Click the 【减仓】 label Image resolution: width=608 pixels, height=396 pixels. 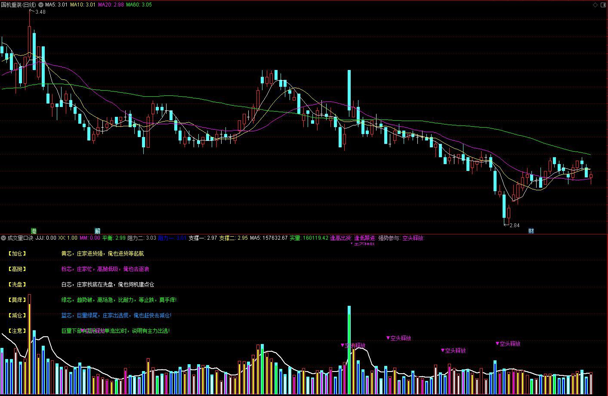pos(17,315)
